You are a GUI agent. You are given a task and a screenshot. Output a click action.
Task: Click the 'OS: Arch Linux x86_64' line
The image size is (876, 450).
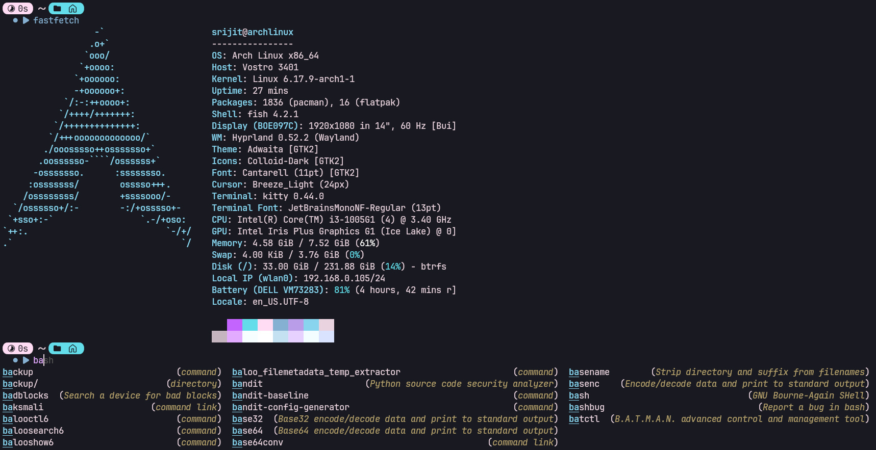(265, 56)
